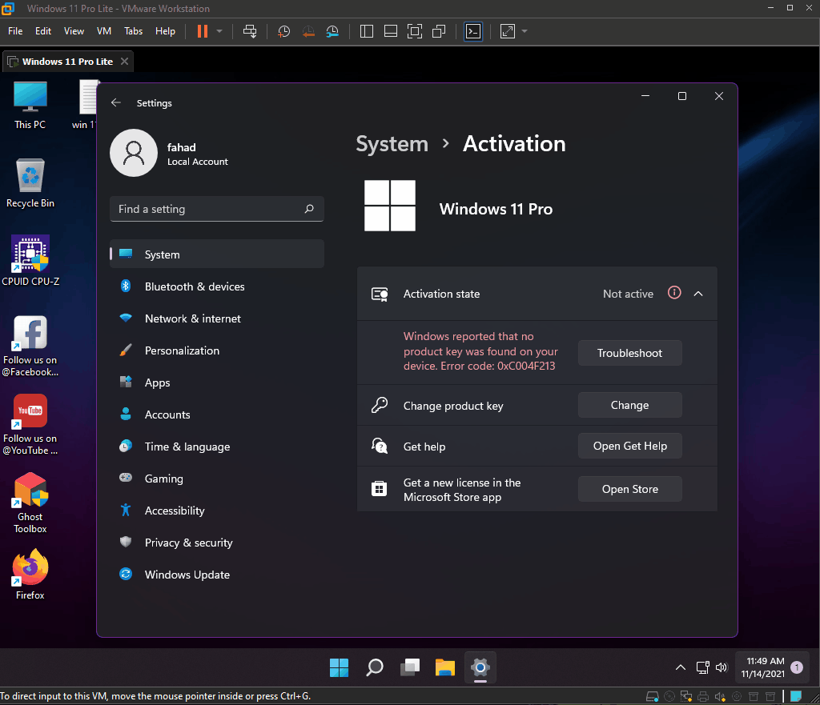Click the Open Store button

(629, 489)
